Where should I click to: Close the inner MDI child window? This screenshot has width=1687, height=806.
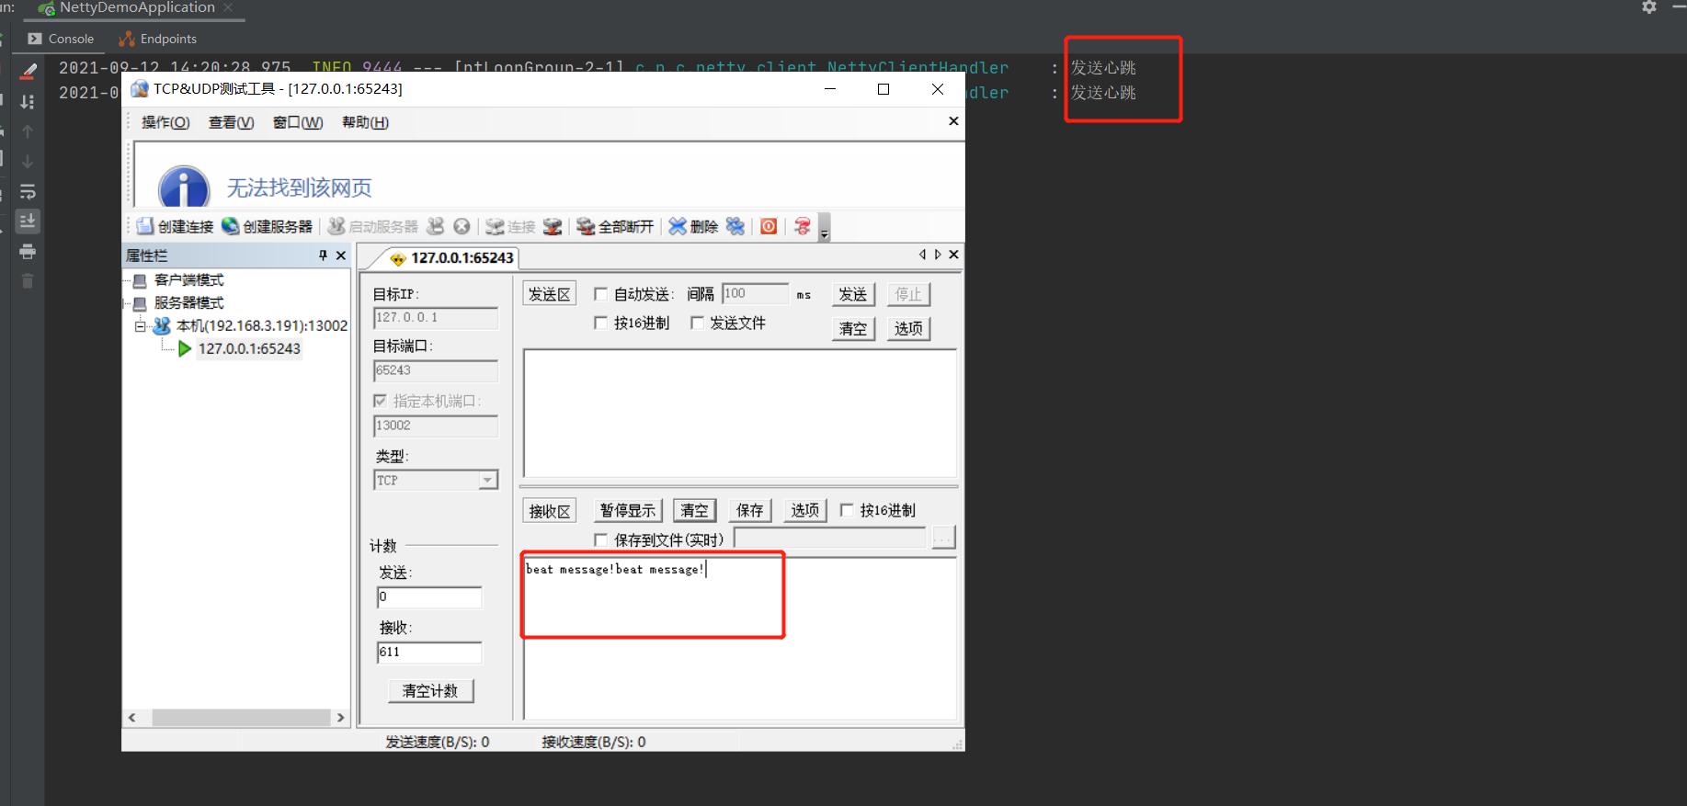click(x=953, y=121)
